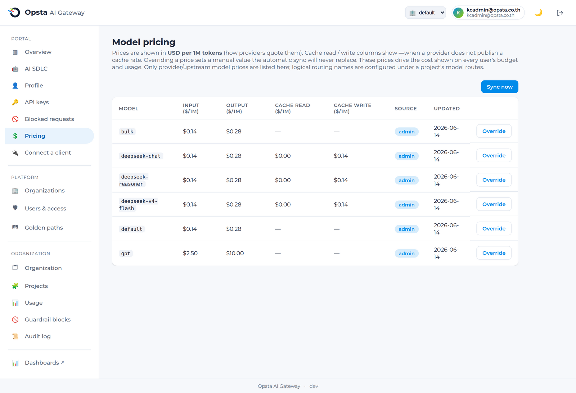
Task: Select the bulk model name
Action: 127,132
